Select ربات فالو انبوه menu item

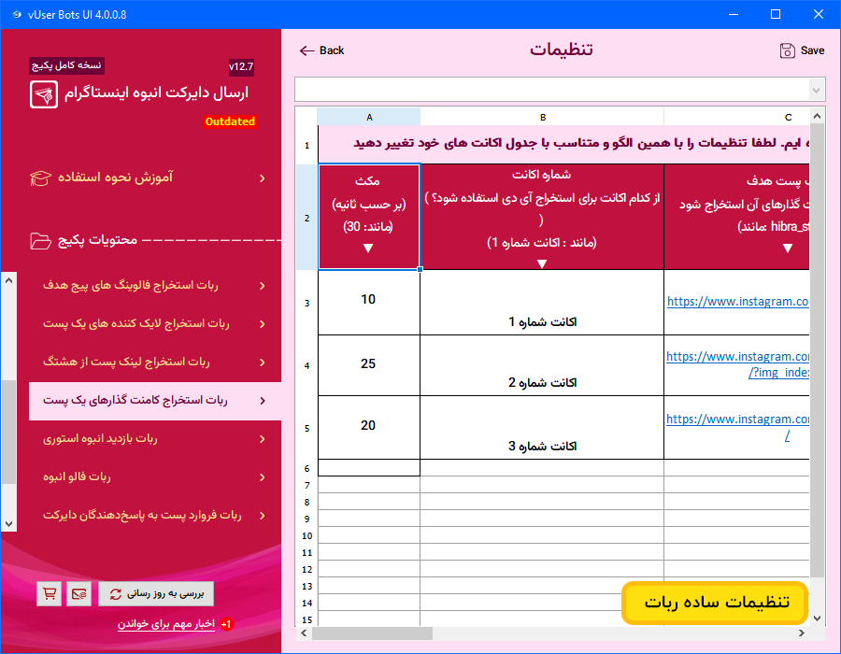click(x=155, y=477)
